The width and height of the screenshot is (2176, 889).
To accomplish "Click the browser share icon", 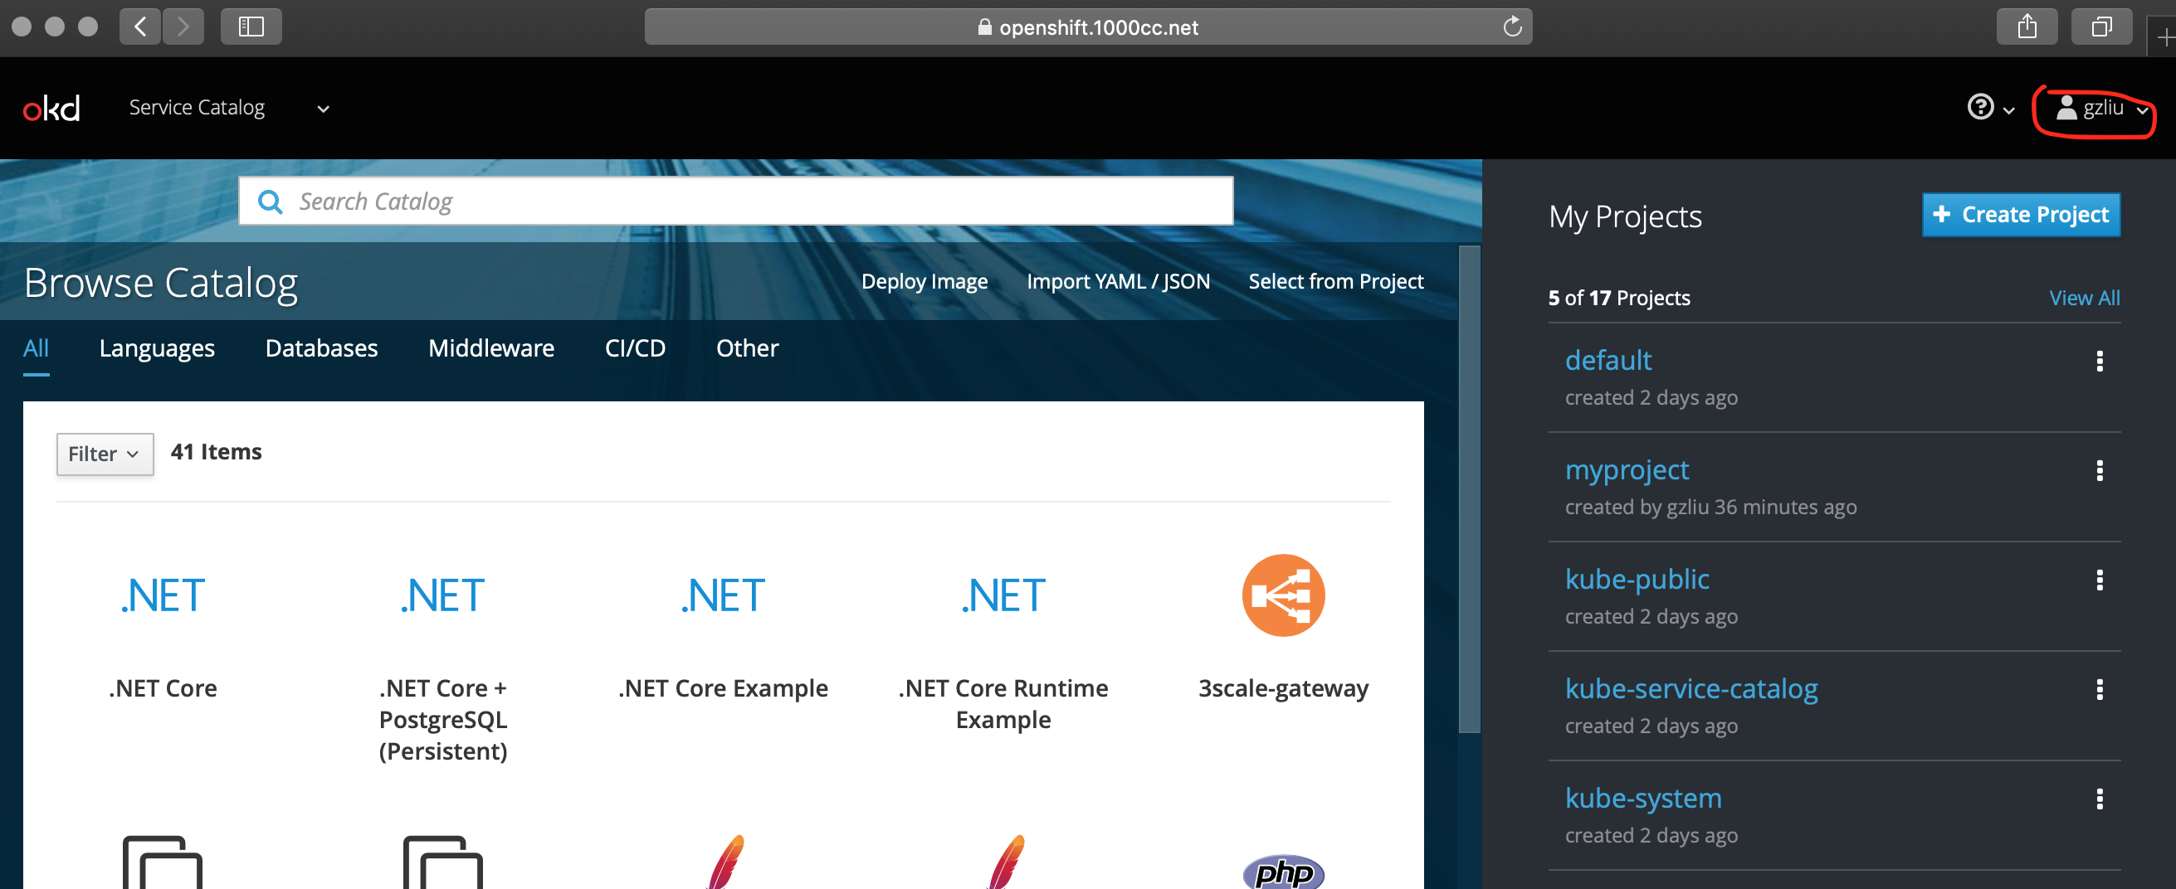I will pos(2027,27).
